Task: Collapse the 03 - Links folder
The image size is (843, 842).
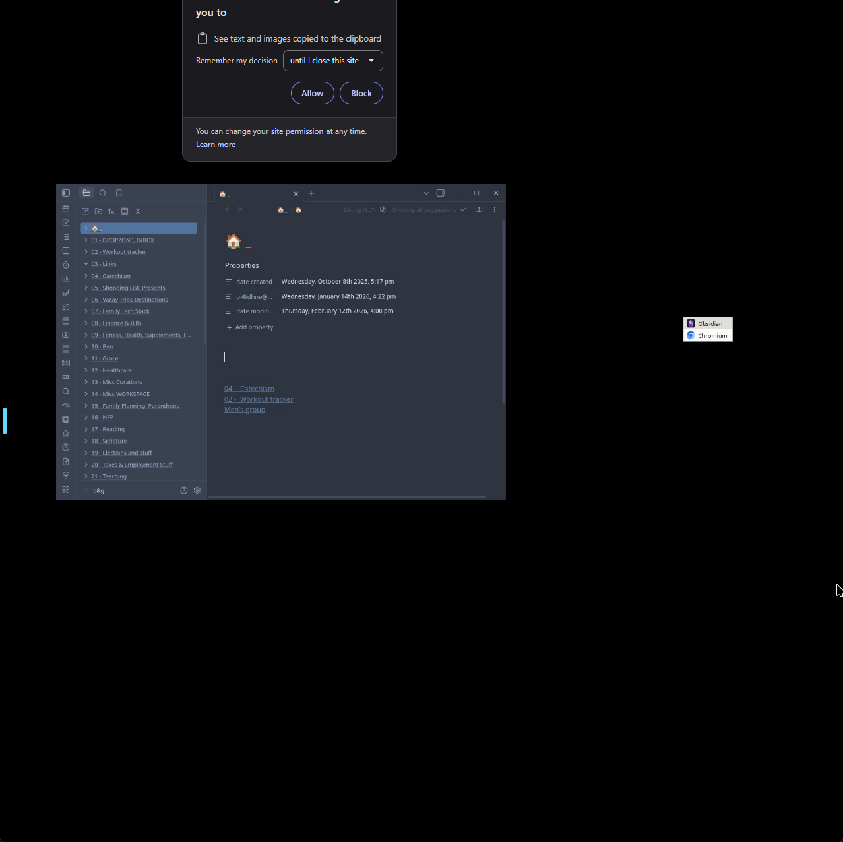Action: pyautogui.click(x=86, y=264)
